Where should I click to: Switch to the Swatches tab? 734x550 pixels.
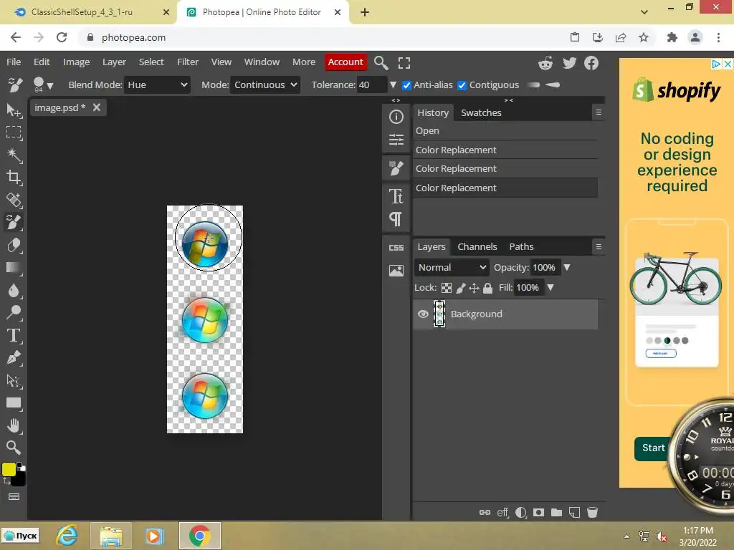point(481,112)
